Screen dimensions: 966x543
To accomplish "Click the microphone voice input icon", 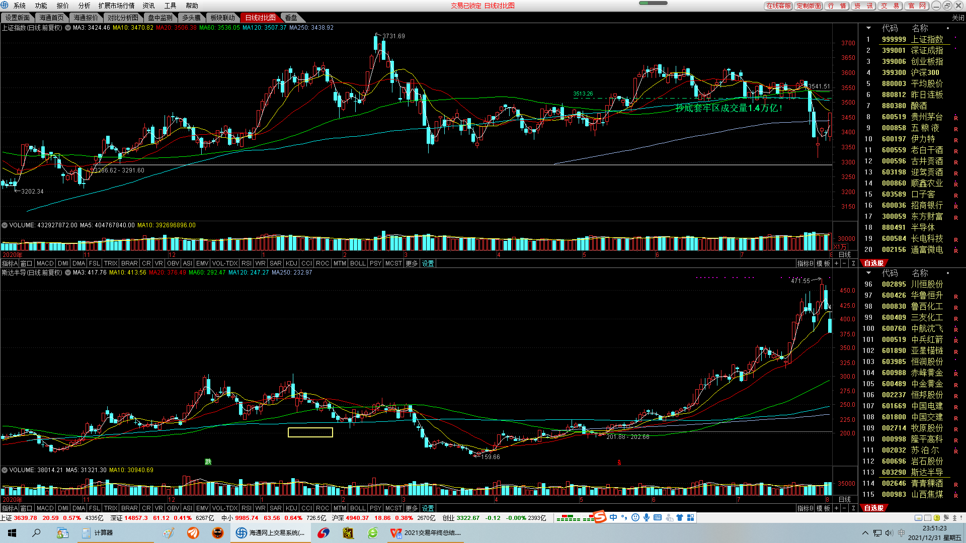I will point(647,517).
